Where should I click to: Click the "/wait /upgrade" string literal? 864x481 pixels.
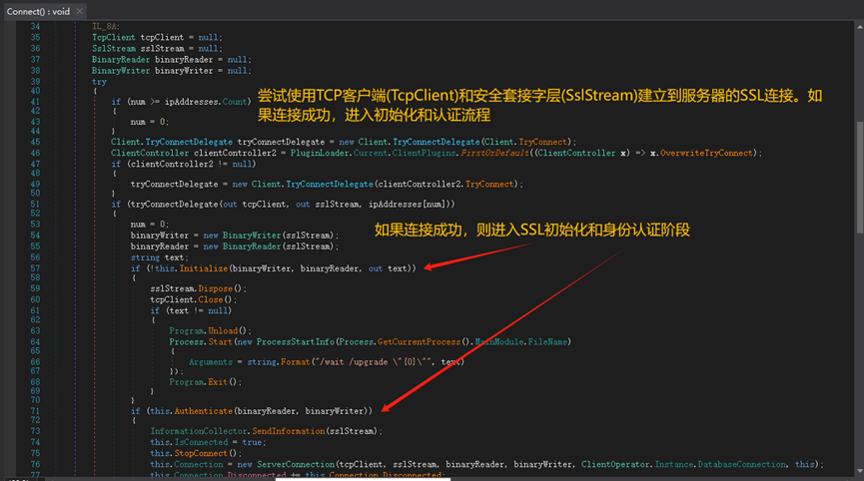pyautogui.click(x=375, y=362)
